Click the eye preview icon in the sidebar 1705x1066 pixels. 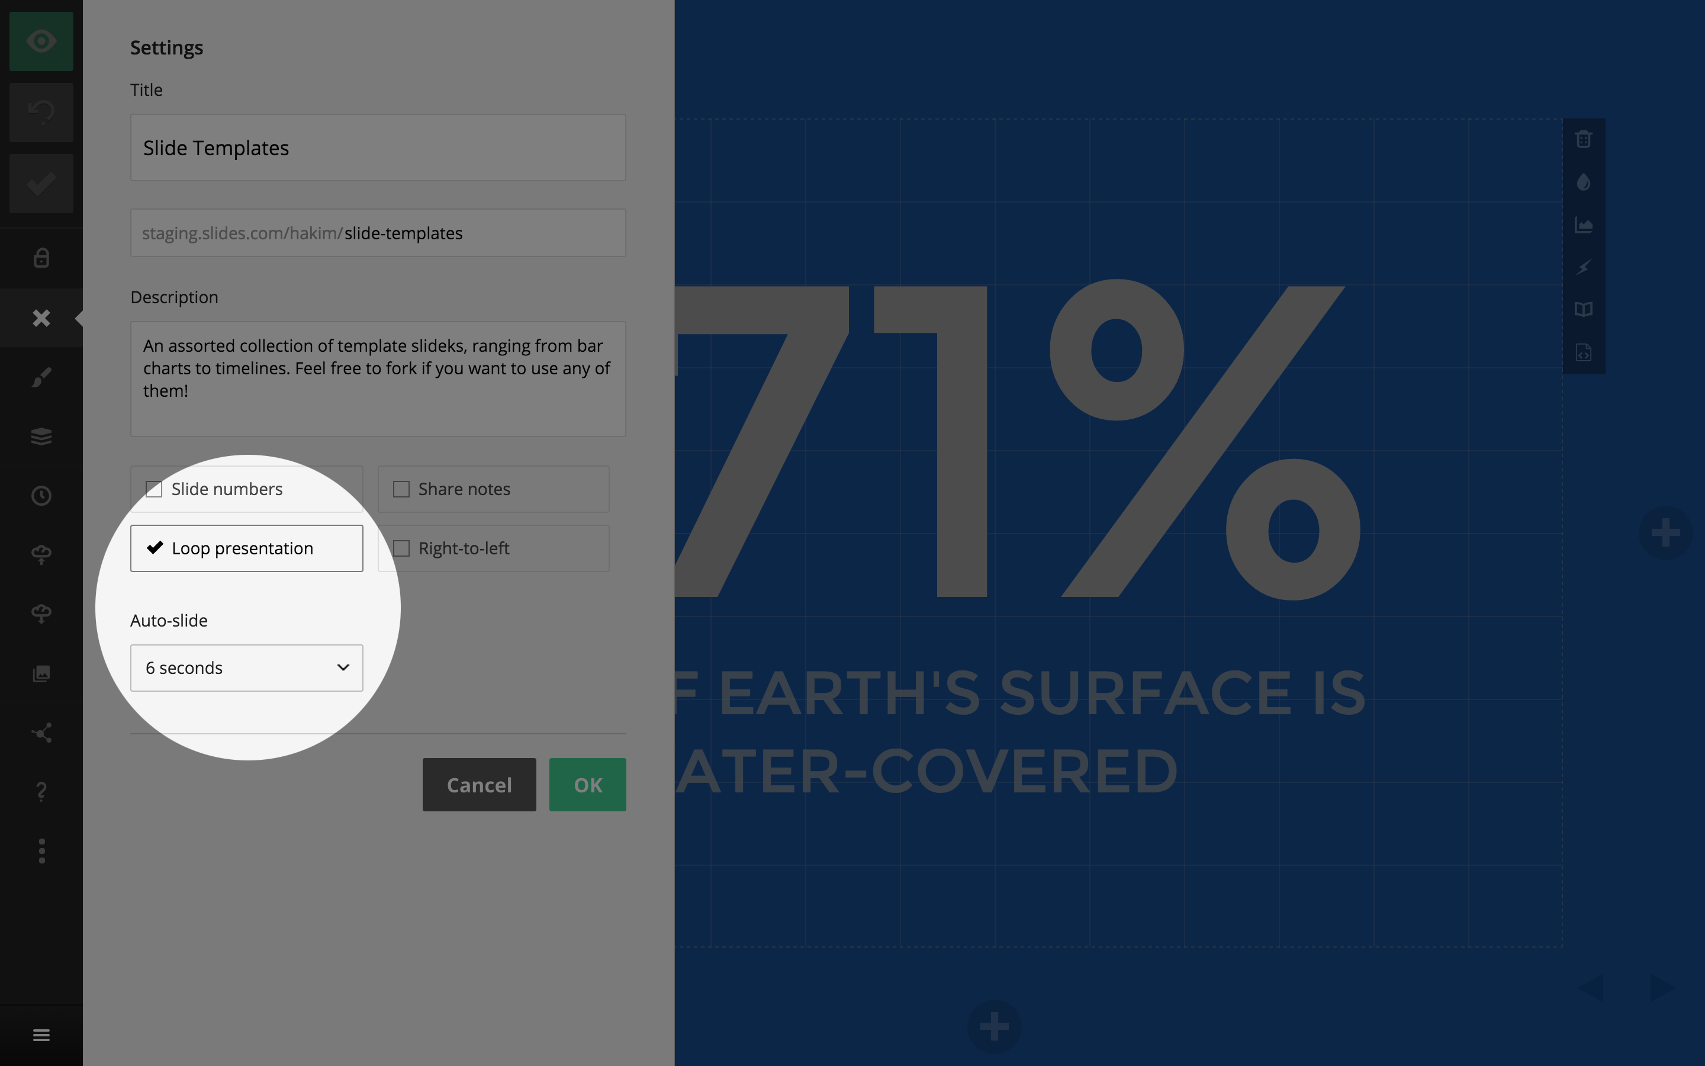tap(41, 41)
